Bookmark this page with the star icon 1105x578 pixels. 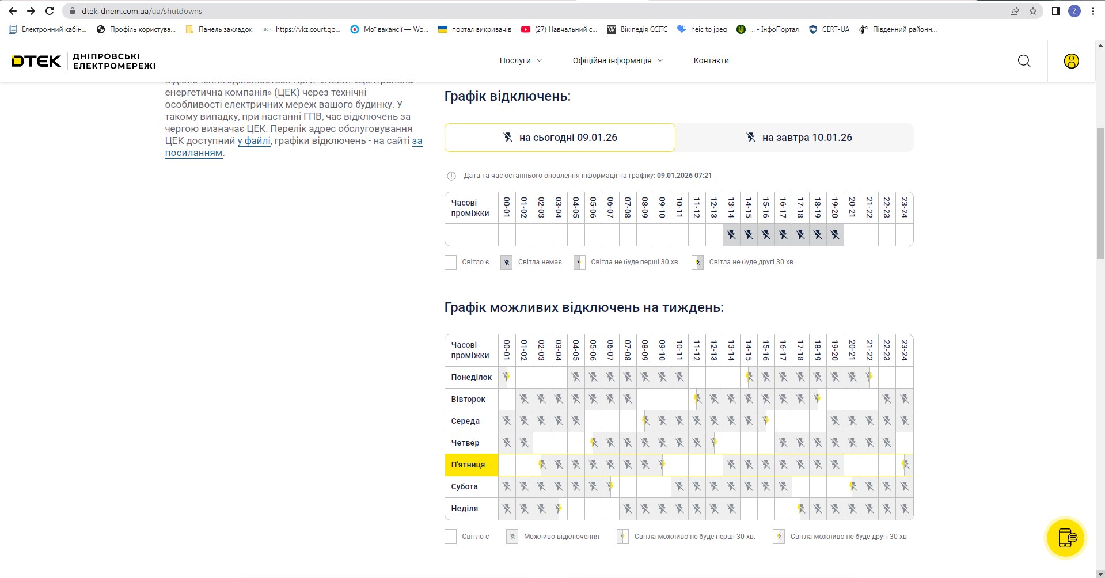(x=1032, y=11)
